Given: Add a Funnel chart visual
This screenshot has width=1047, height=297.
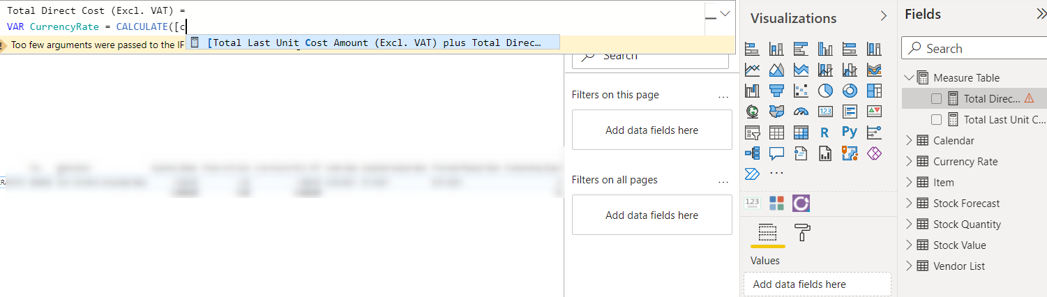Looking at the screenshot, I should coord(776,91).
